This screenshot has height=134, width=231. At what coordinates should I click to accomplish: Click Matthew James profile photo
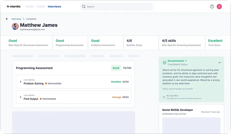pyautogui.click(x=15, y=26)
